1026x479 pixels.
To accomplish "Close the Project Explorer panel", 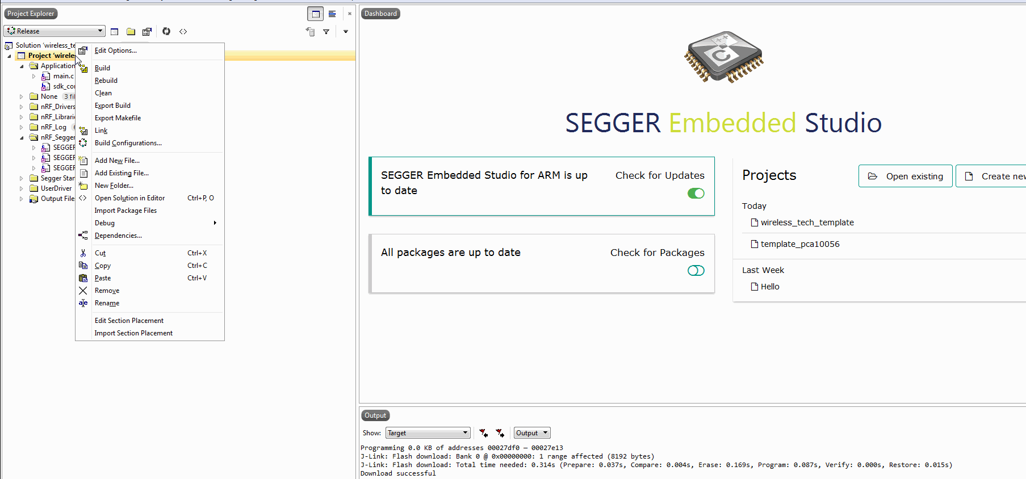I will click(350, 14).
